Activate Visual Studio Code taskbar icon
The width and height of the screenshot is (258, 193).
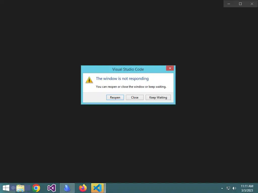[98, 188]
